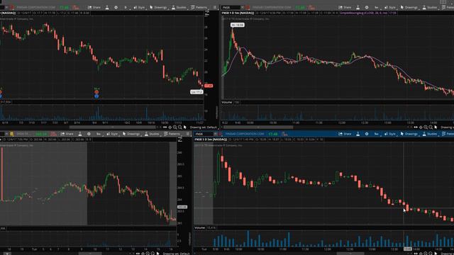454x255 pixels.
Task: Open Share in top-right FNSR 1D chart
Action: click(x=345, y=7)
